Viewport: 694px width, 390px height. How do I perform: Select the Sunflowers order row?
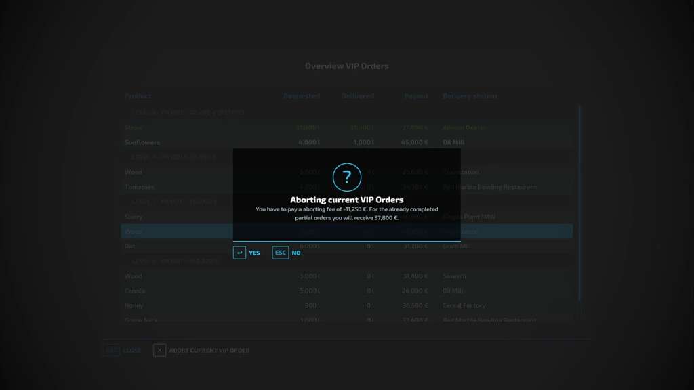346,142
